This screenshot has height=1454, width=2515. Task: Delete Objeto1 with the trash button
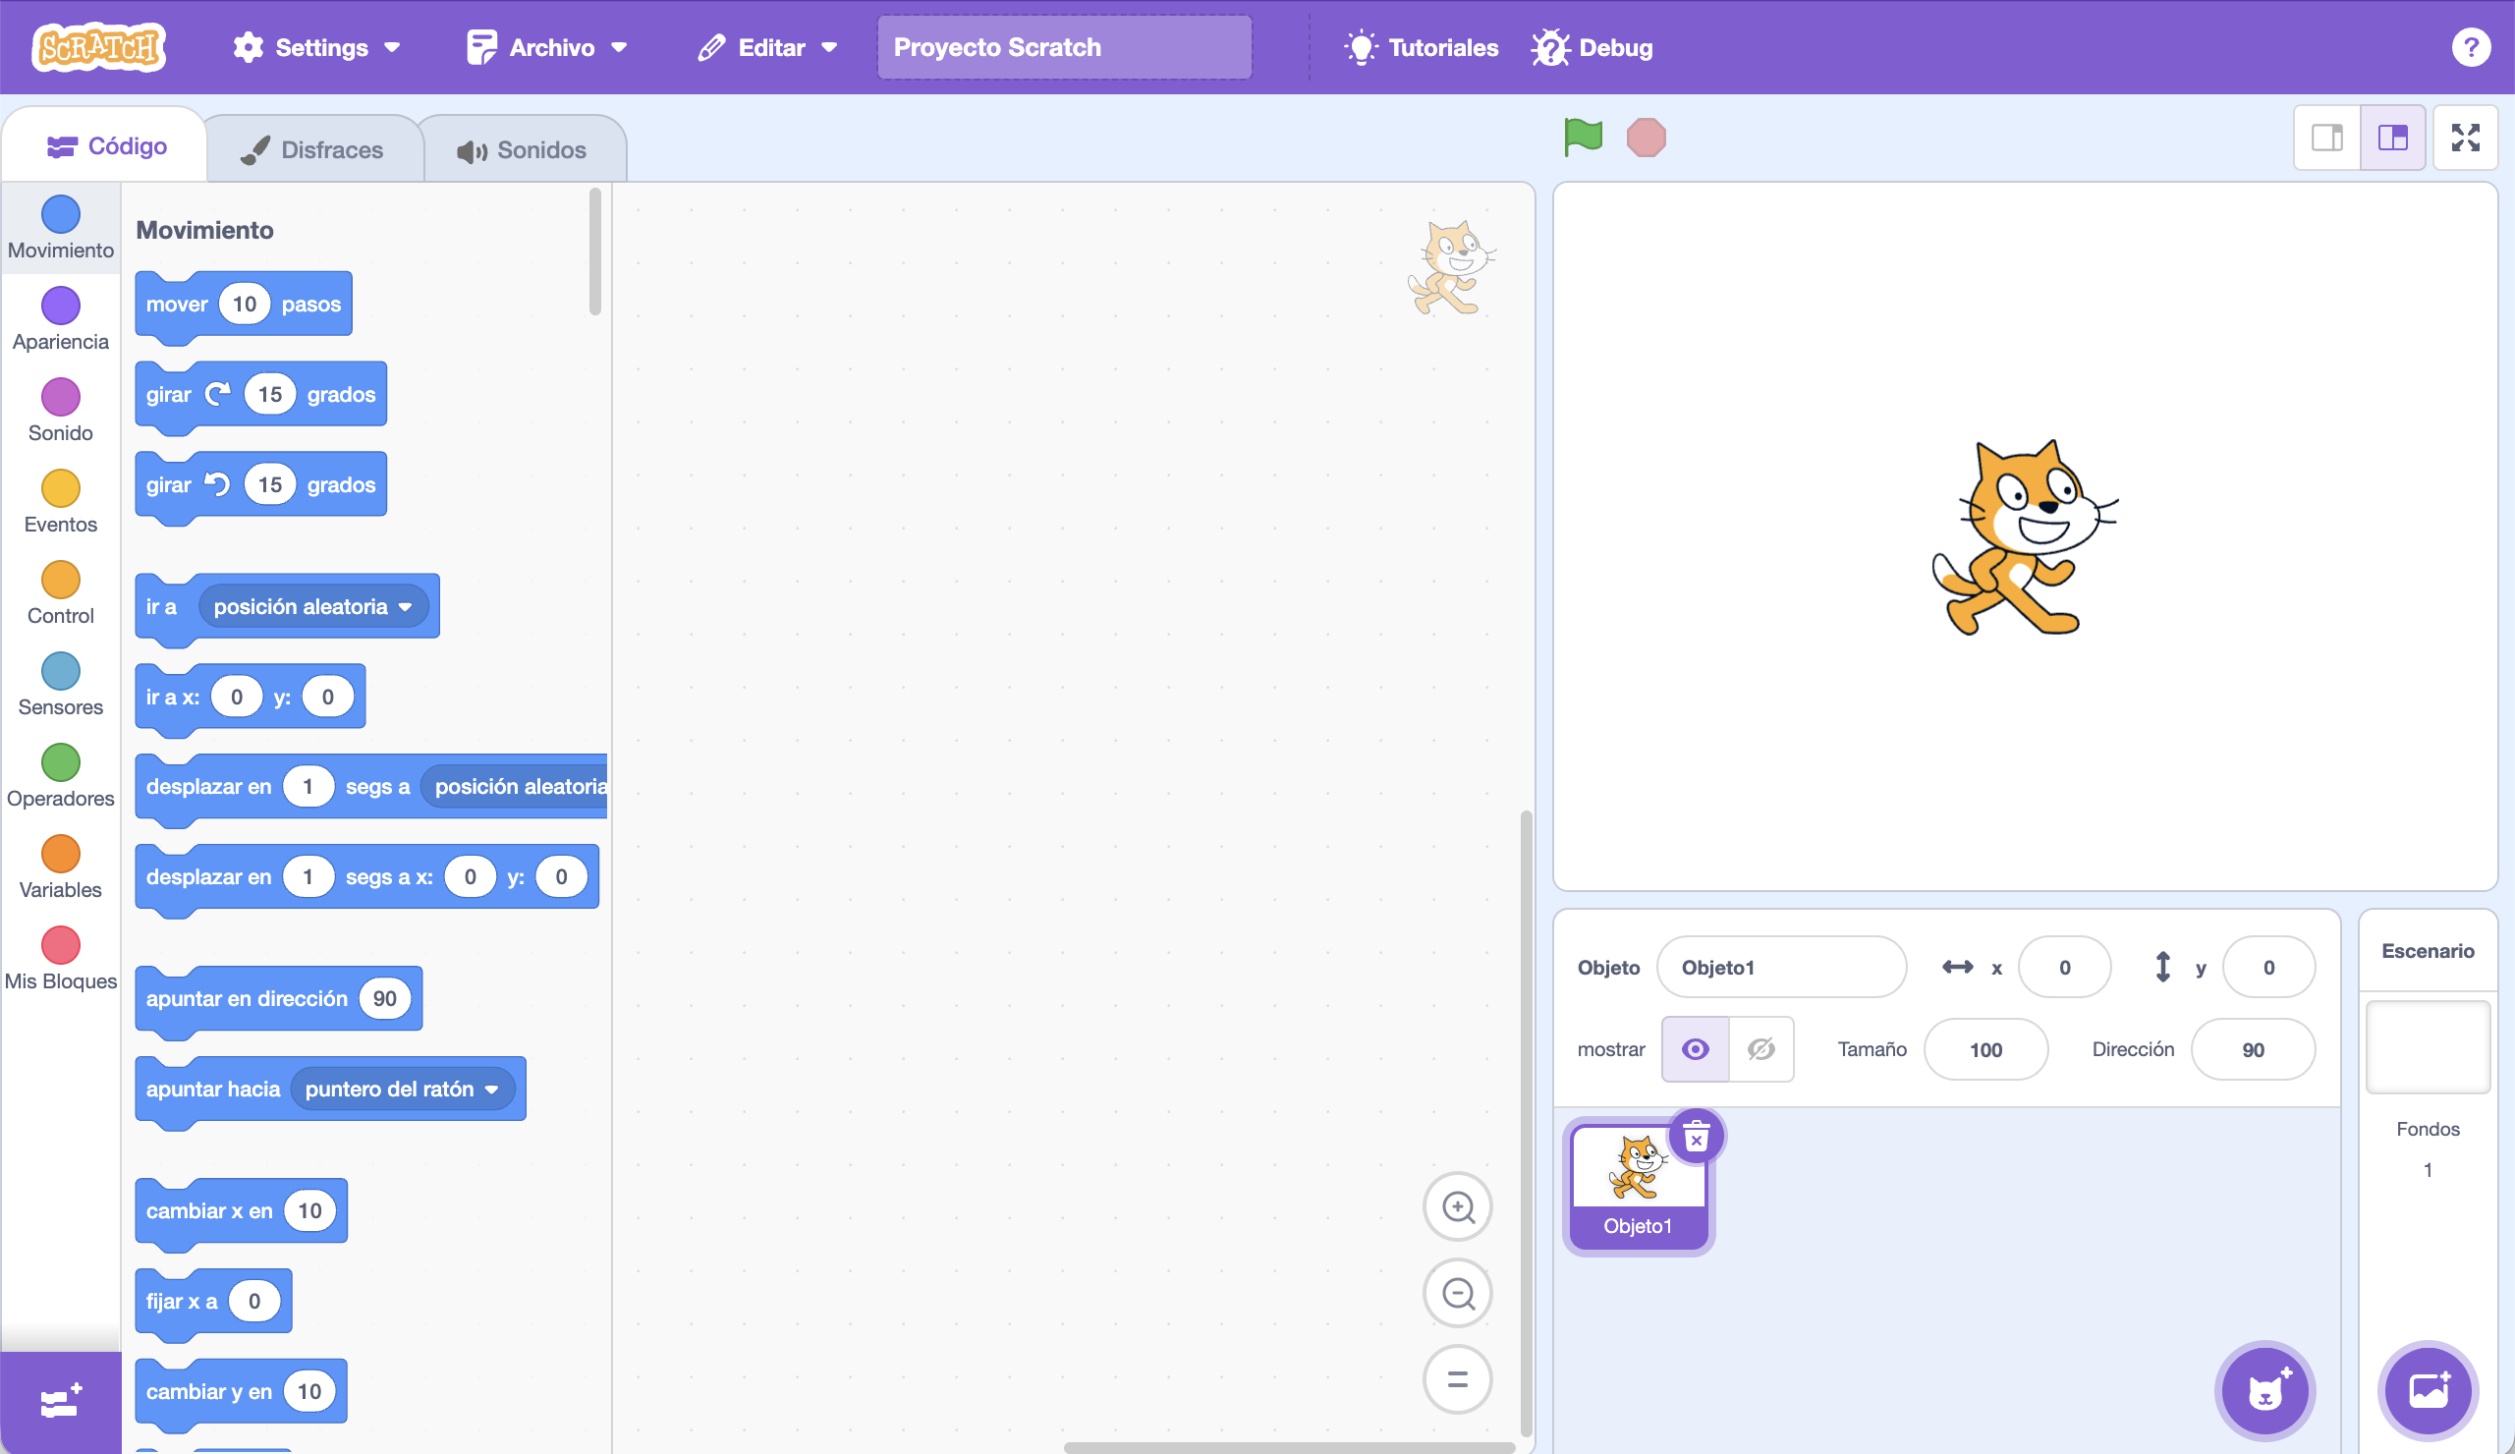tap(1697, 1136)
